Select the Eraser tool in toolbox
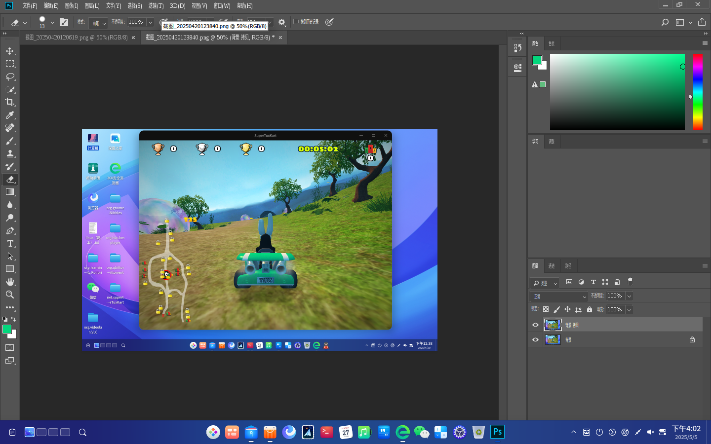 pyautogui.click(x=10, y=179)
